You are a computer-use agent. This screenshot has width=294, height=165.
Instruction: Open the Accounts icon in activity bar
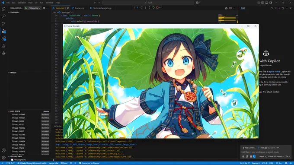(x=3, y=150)
